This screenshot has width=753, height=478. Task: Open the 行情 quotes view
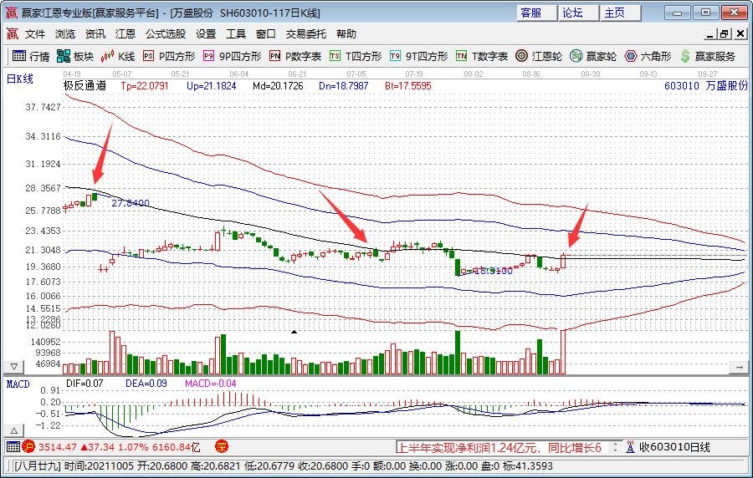(x=31, y=57)
